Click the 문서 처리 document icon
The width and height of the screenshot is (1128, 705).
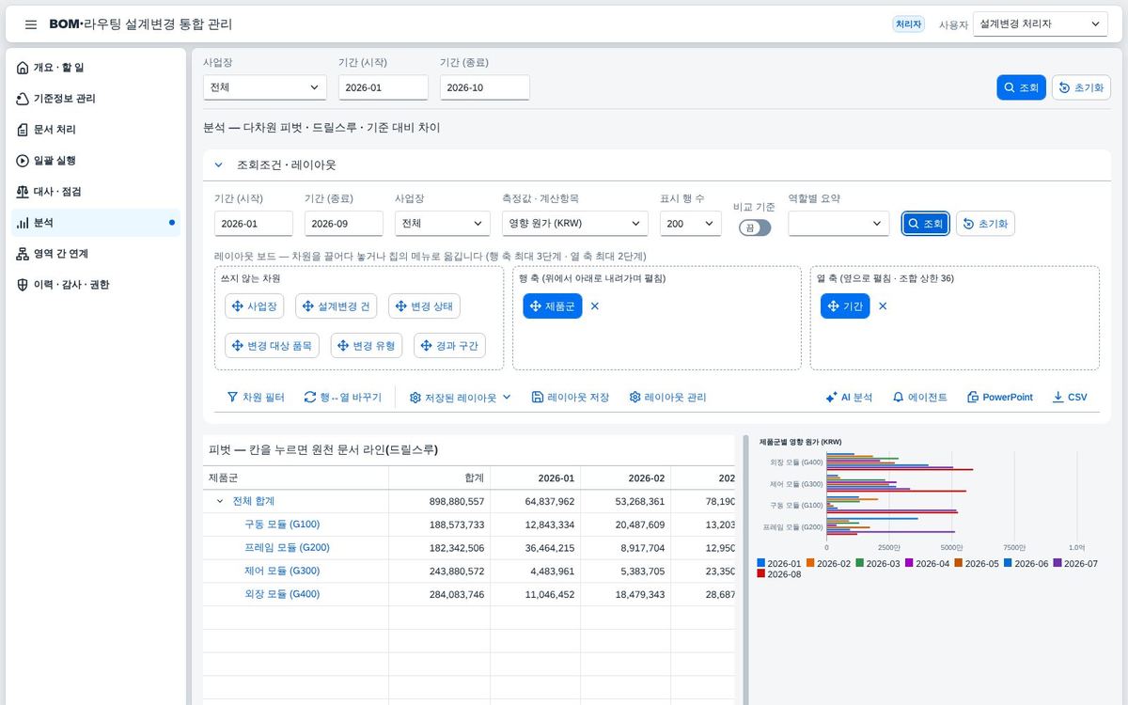(x=23, y=130)
